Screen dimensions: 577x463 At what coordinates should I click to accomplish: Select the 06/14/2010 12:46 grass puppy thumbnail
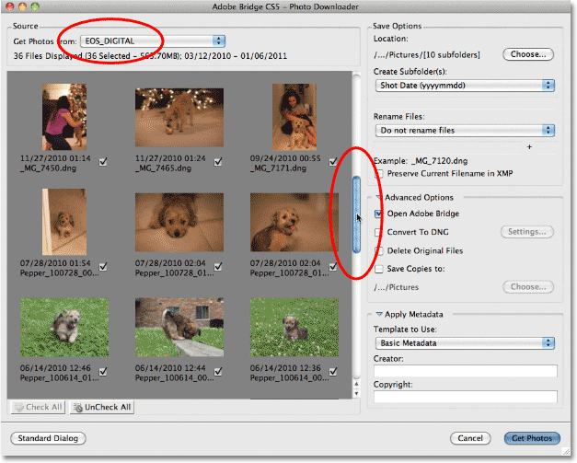pyautogui.click(x=64, y=327)
